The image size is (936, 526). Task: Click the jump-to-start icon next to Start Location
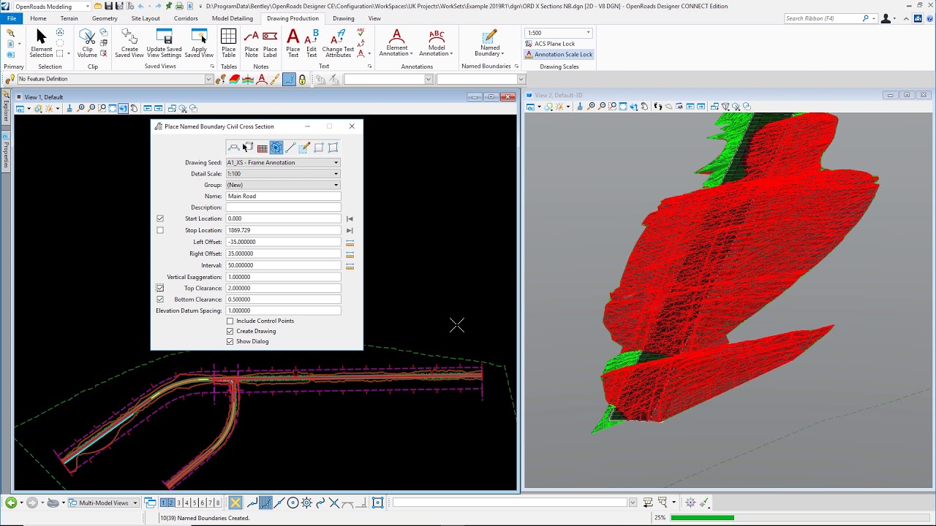coord(350,218)
